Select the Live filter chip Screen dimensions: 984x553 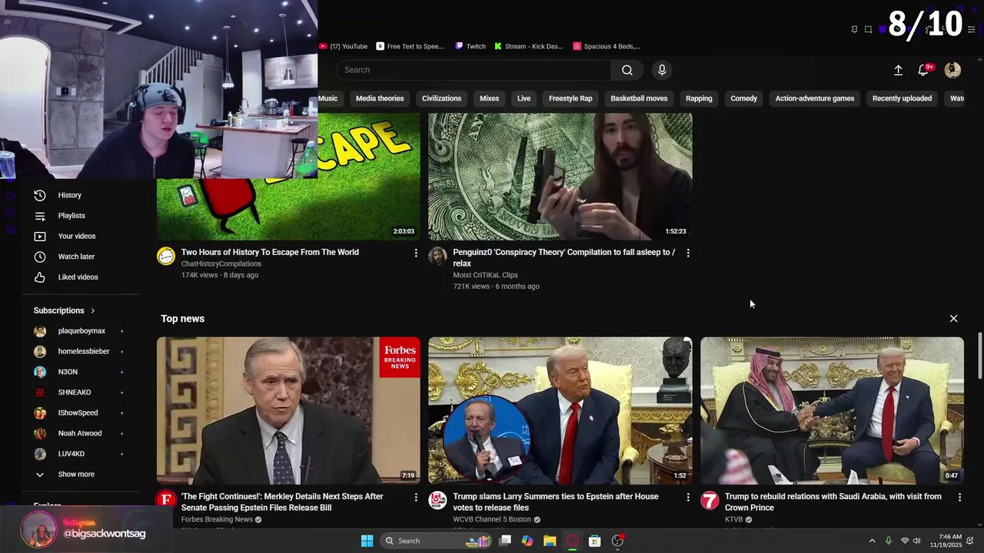pos(524,98)
